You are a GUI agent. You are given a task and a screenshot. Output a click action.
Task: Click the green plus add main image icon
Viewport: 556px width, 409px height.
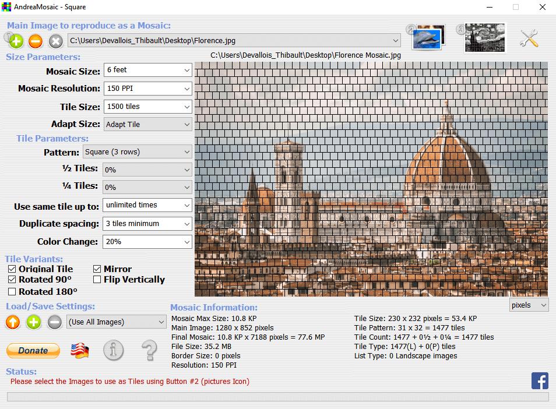[16, 41]
